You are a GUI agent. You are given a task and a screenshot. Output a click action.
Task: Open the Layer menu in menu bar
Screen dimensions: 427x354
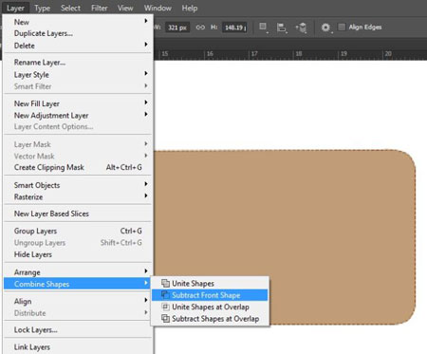point(15,8)
